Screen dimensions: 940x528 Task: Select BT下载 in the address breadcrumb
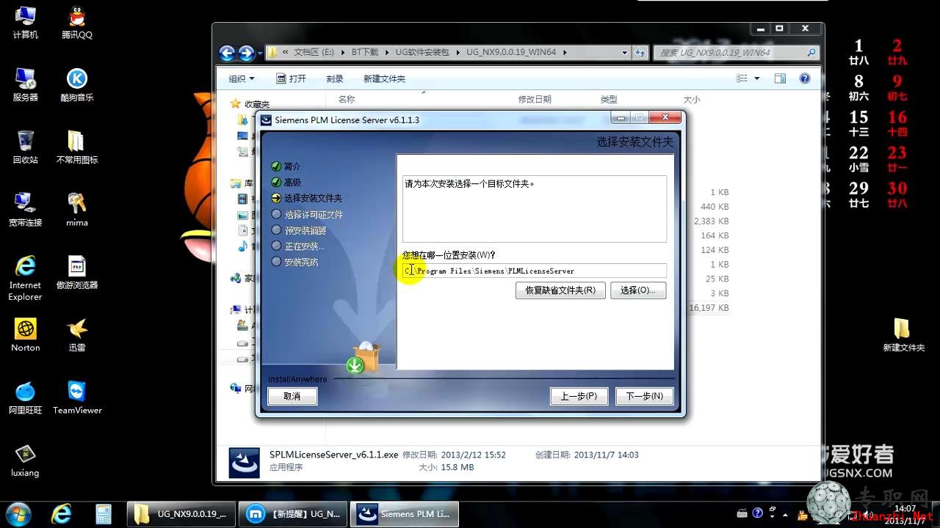pyautogui.click(x=365, y=53)
